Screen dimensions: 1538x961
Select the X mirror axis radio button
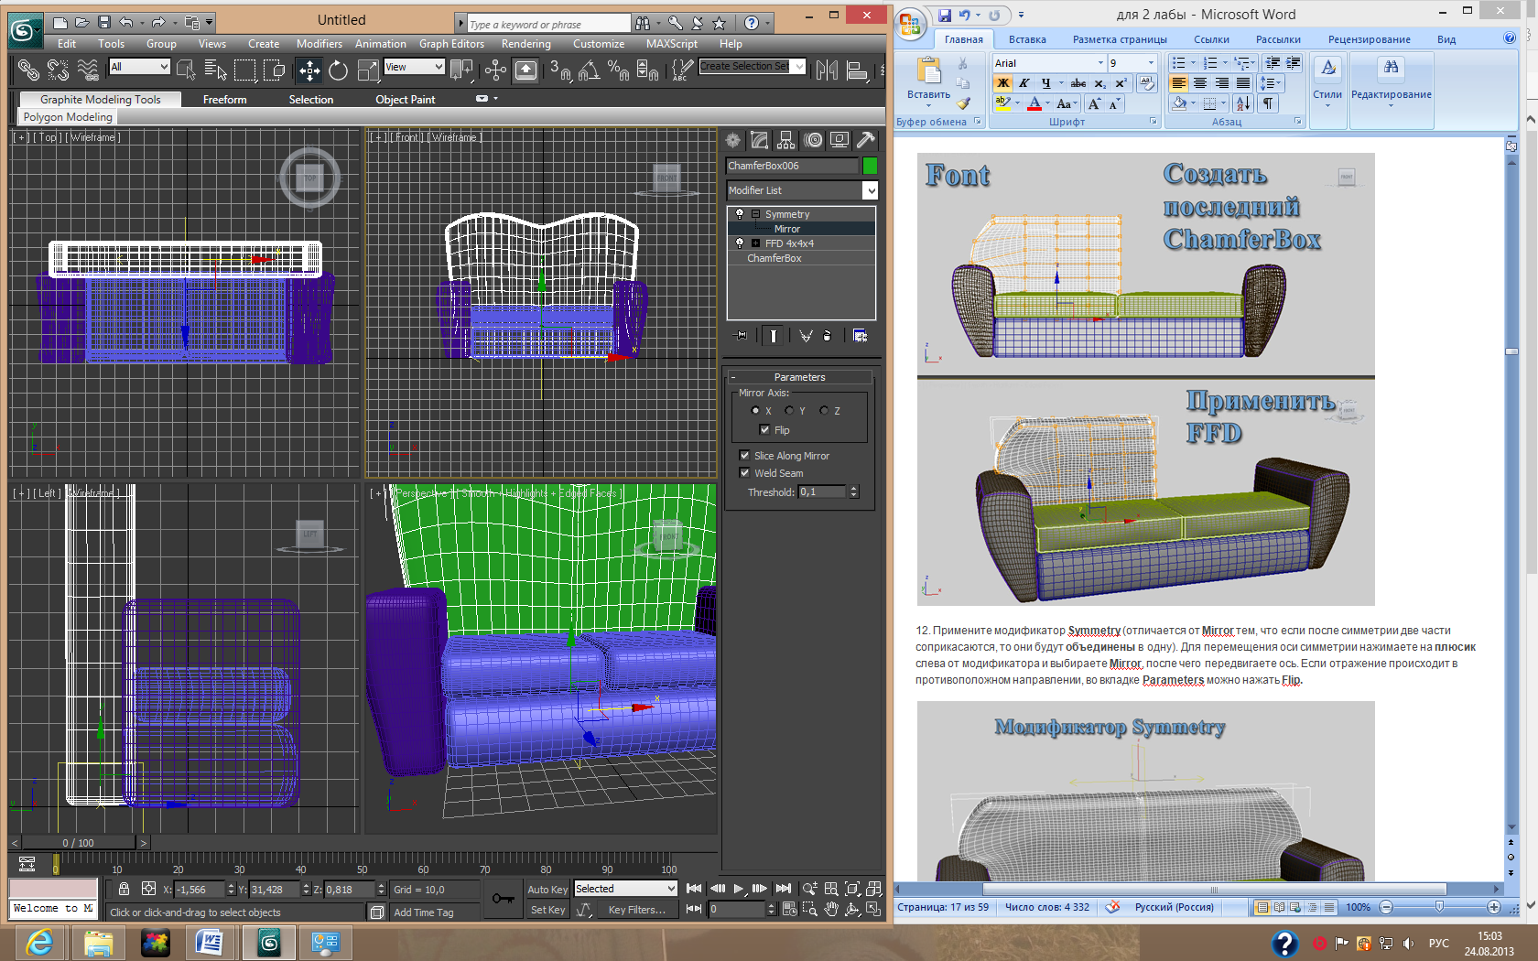click(x=755, y=411)
